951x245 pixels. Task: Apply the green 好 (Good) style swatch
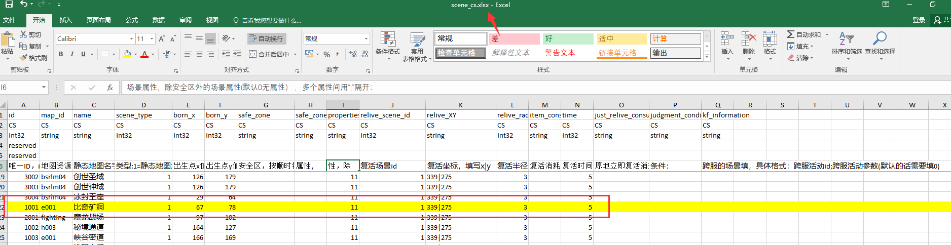point(568,38)
